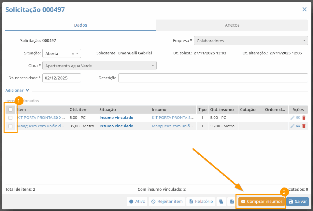Click the copy icon button in footer
The width and height of the screenshot is (313, 211).
[x=221, y=202]
